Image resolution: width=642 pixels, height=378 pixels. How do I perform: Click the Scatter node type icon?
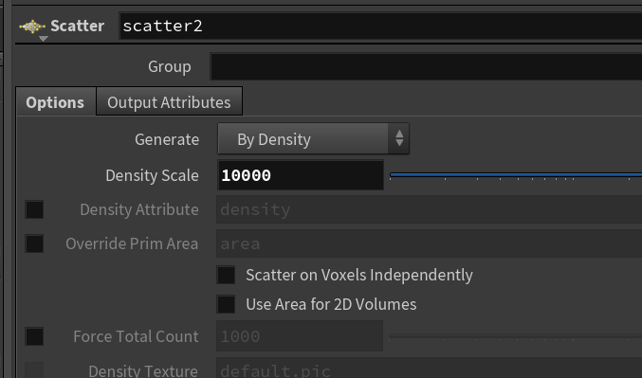(x=32, y=27)
